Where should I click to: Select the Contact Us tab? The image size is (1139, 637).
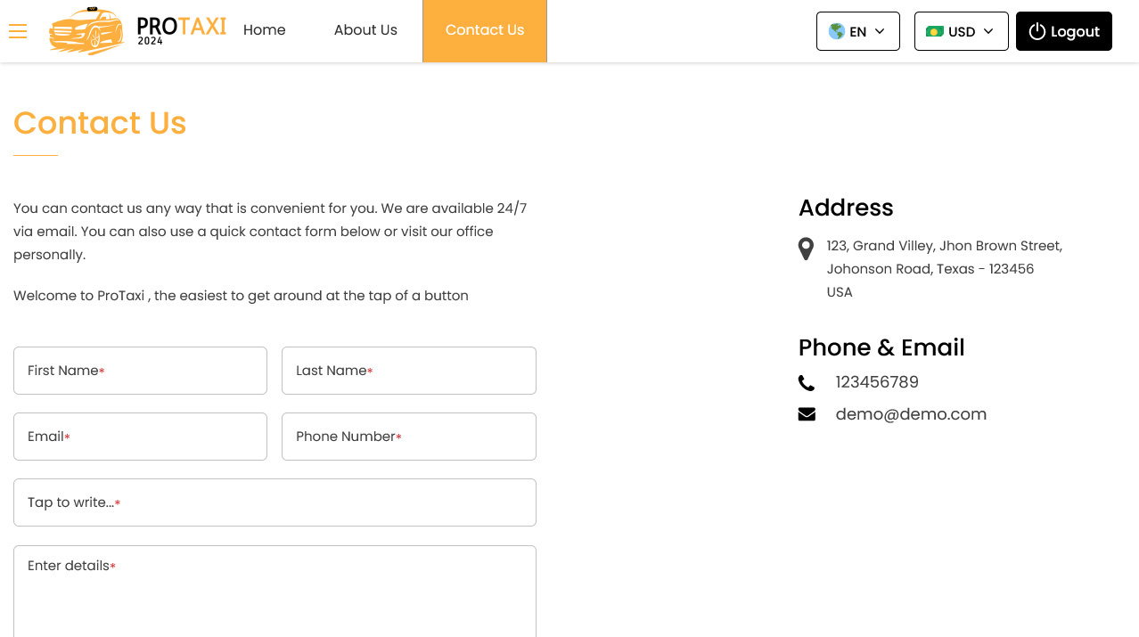[485, 31]
